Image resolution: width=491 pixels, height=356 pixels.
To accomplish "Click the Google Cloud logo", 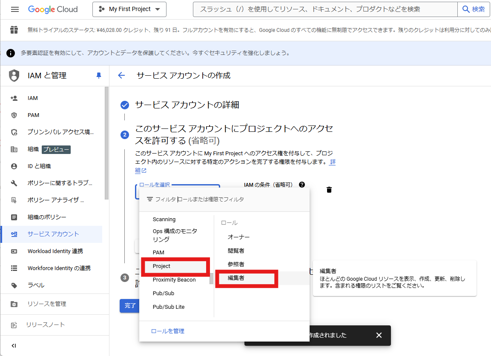I will click(x=53, y=9).
